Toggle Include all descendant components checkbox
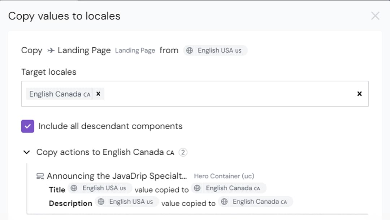 [27, 126]
